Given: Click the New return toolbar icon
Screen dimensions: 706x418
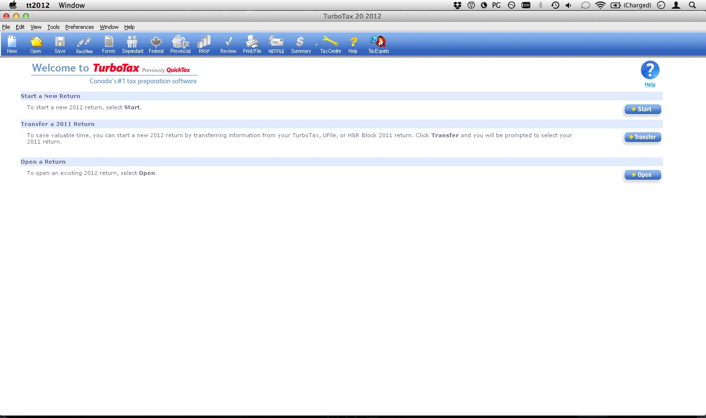Looking at the screenshot, I should point(12,44).
